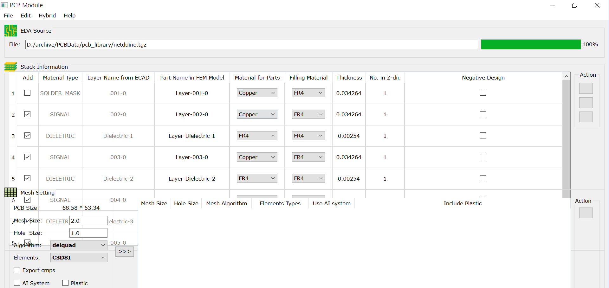The image size is (609, 288).
Task: Click the Mesh Size input field
Action: [88, 221]
